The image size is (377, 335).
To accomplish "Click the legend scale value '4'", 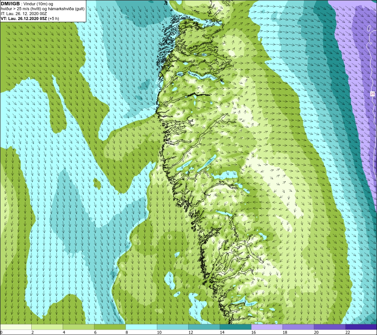I will 64,333.
